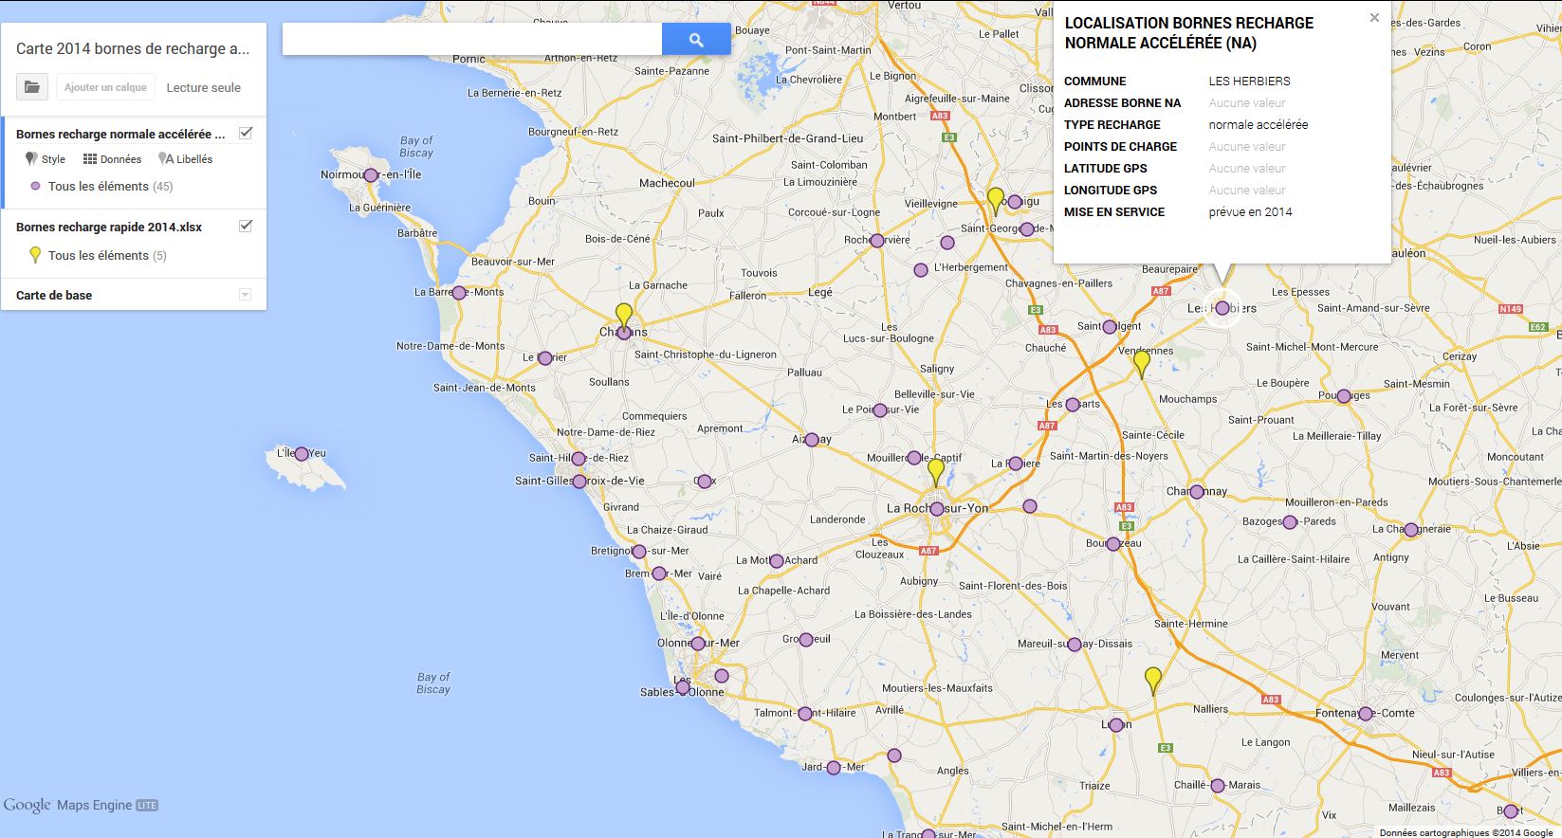This screenshot has height=838, width=1562.
Task: Uncheck the Bornes recharge normale accélérée layer
Action: [x=246, y=133]
